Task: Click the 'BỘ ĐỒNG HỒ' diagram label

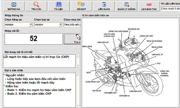Action: click(134, 29)
